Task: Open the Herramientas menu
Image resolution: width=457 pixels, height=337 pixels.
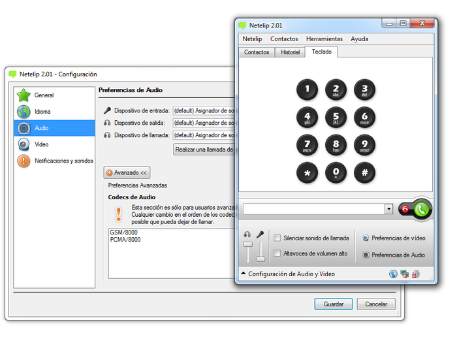Action: point(324,39)
